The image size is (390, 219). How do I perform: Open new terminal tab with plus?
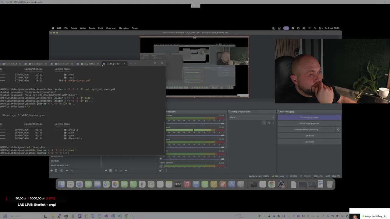pyautogui.click(x=131, y=64)
